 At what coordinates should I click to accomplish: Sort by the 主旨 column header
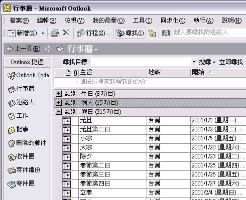(113, 73)
